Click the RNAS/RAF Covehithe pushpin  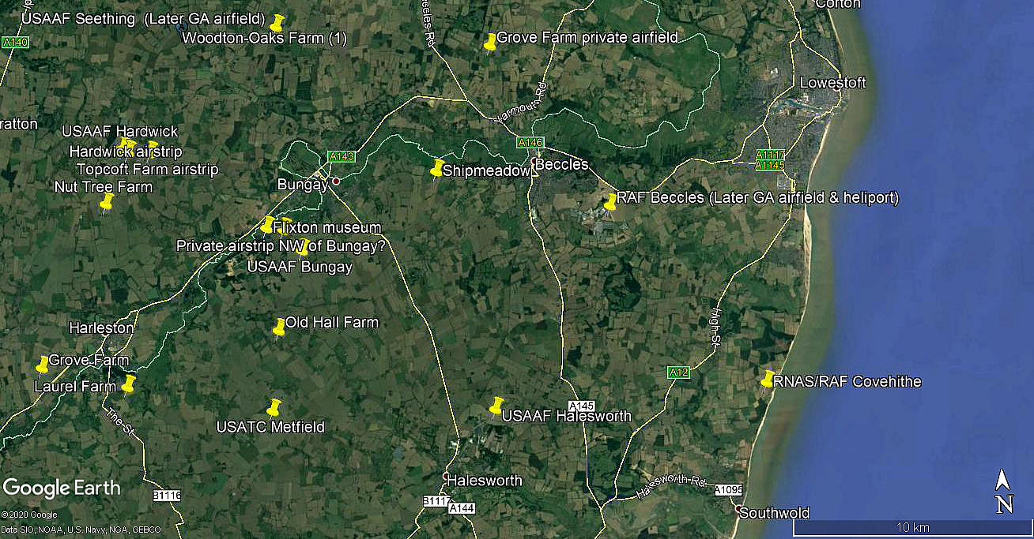[768, 379]
